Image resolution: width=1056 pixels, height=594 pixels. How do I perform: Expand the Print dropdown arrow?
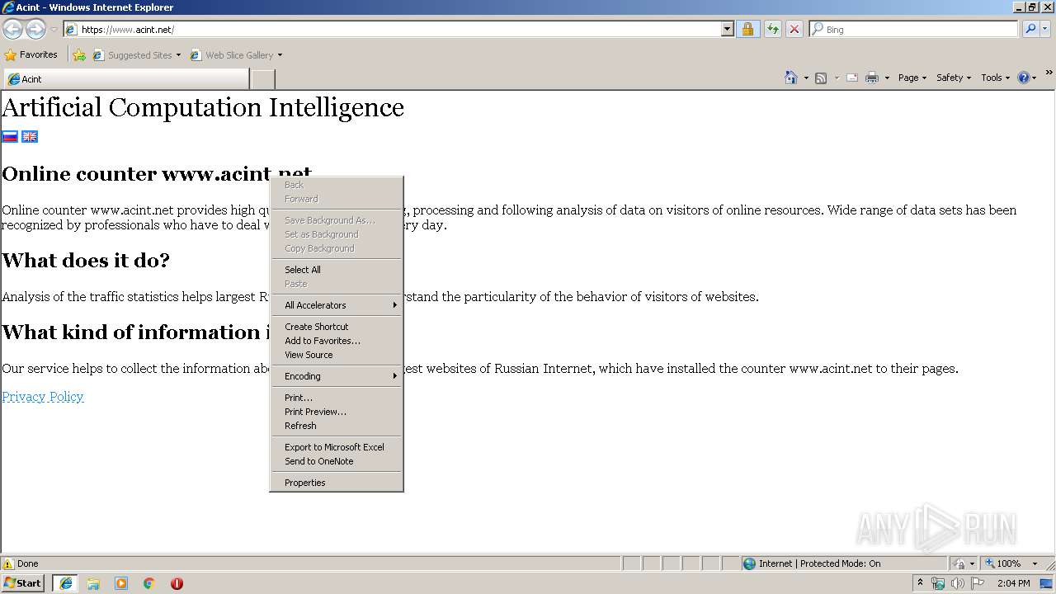pos(887,78)
